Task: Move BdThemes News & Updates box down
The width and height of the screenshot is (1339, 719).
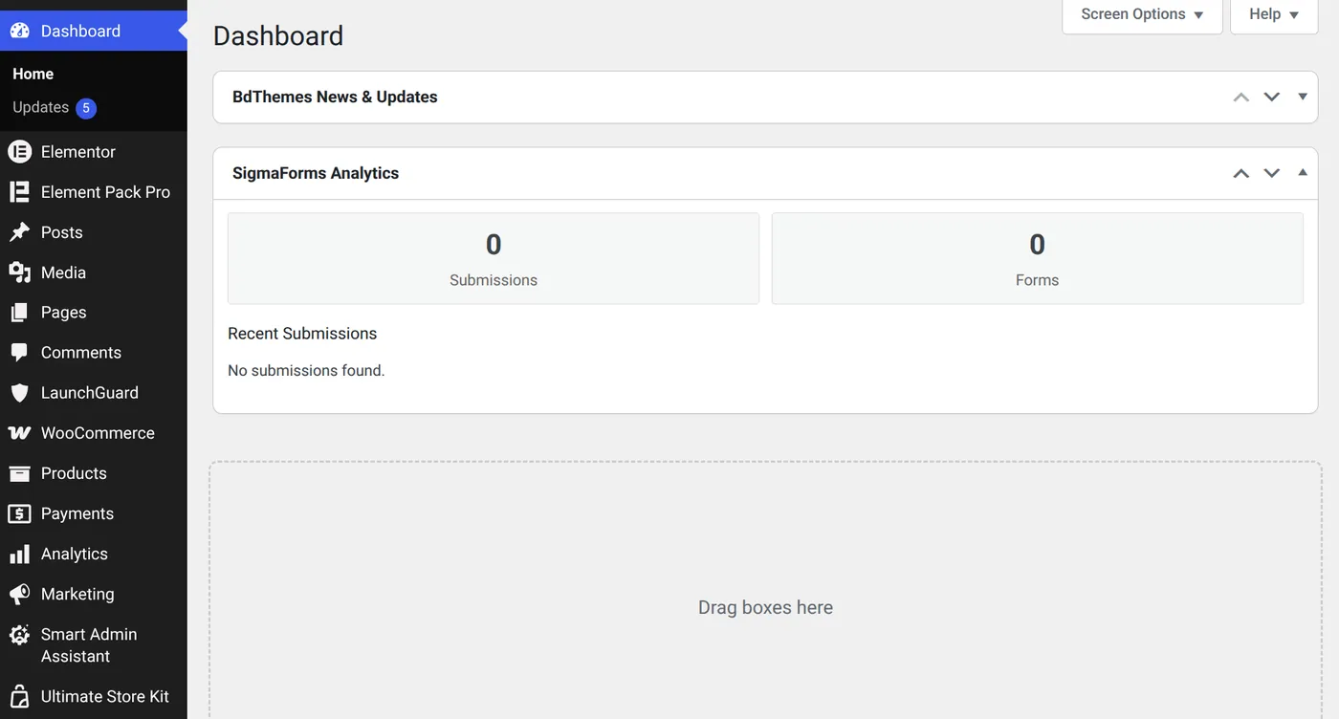Action: click(x=1271, y=97)
